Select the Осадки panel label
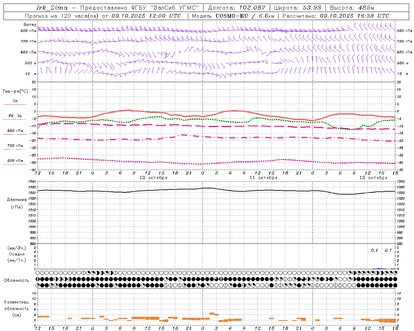This screenshot has height=331, width=414. pyautogui.click(x=16, y=254)
